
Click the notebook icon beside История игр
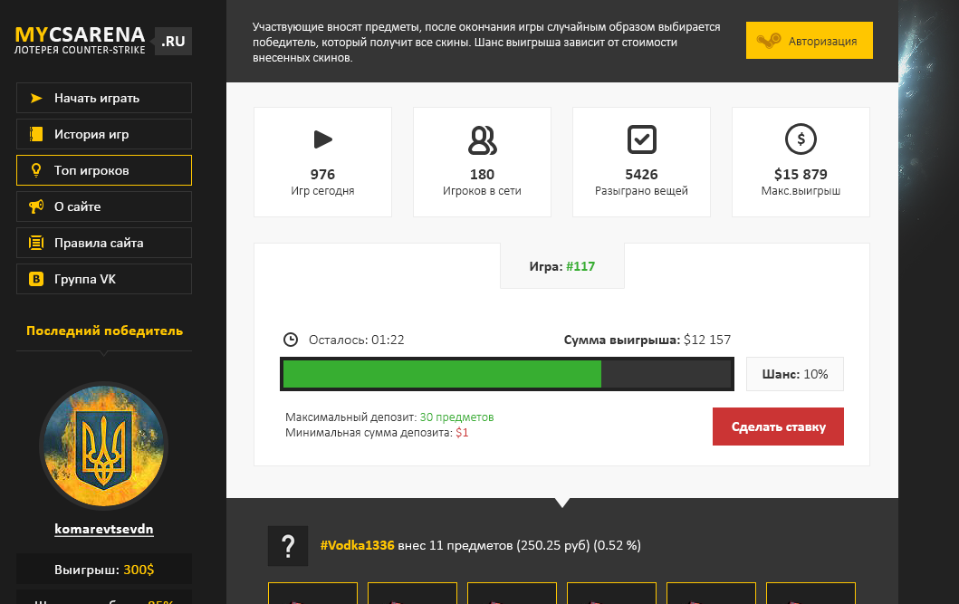point(36,134)
